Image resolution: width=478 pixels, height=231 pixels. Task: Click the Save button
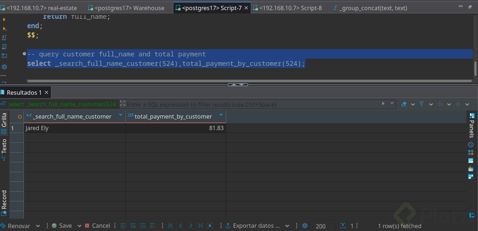click(x=62, y=226)
